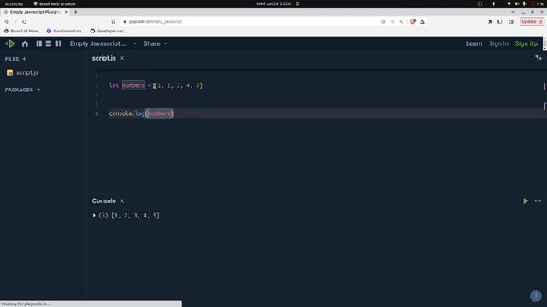This screenshot has width=547, height=307.
Task: Click the page scrollbar at right edge
Action: pos(545,43)
